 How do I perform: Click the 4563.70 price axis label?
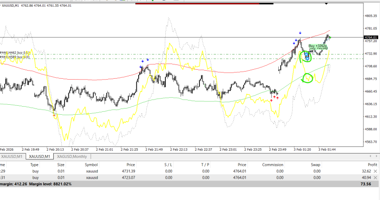(x=371, y=142)
